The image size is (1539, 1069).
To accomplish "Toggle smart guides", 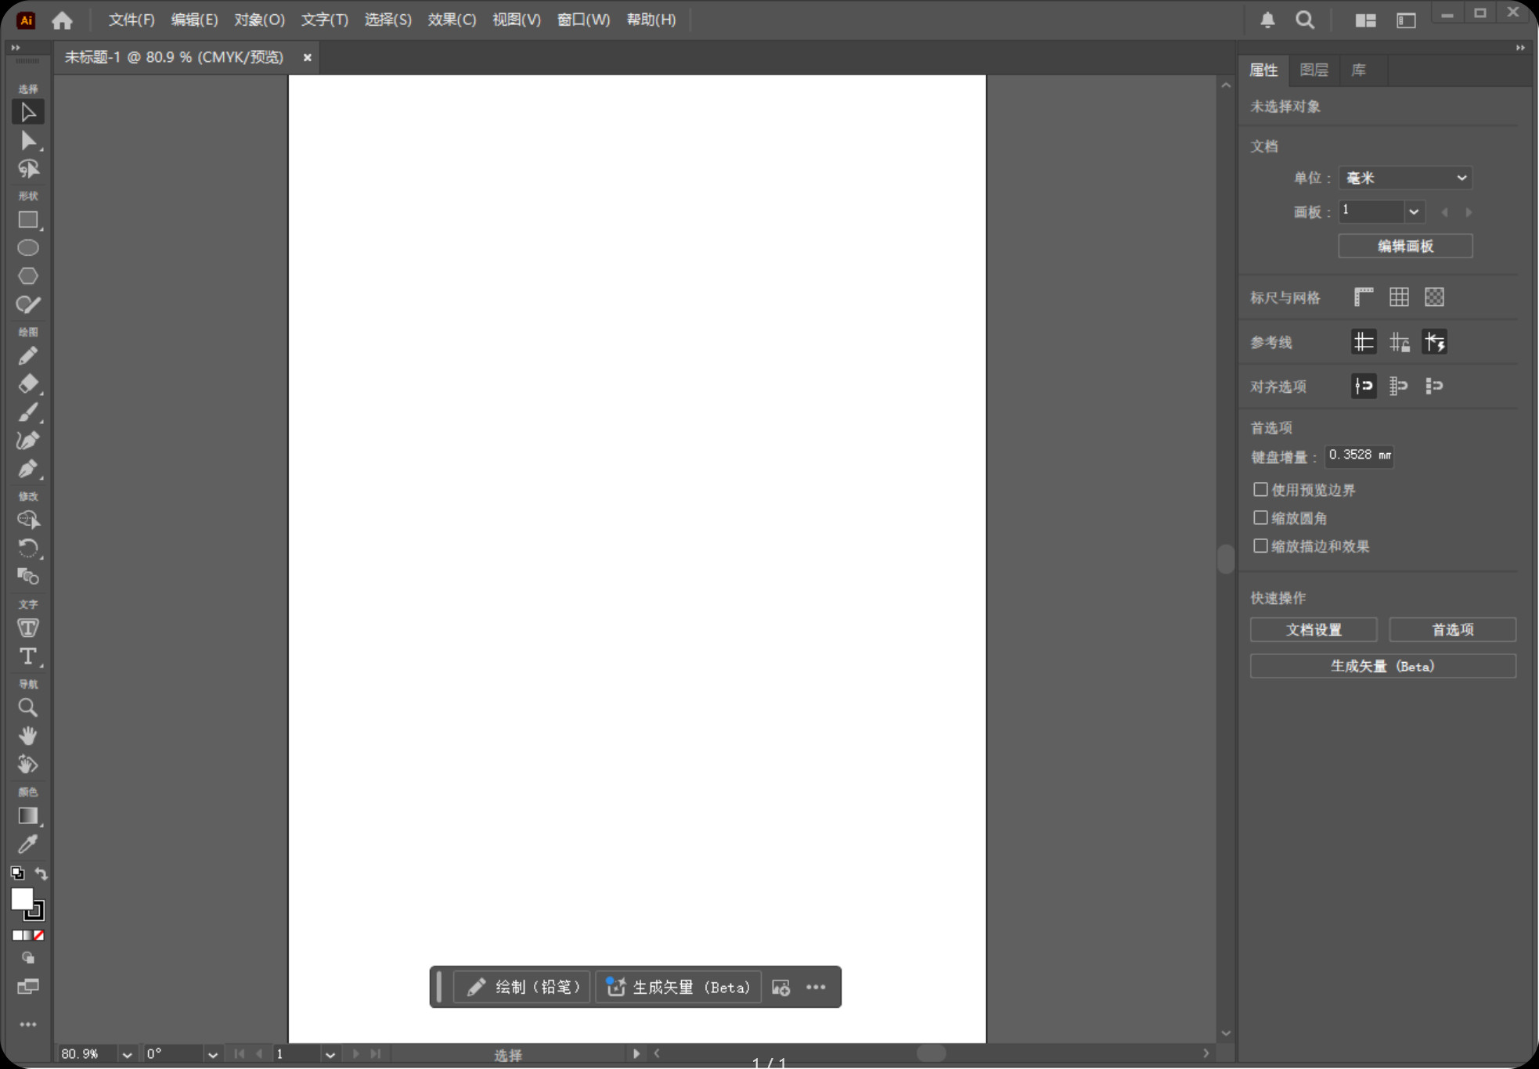I will click(x=1434, y=342).
